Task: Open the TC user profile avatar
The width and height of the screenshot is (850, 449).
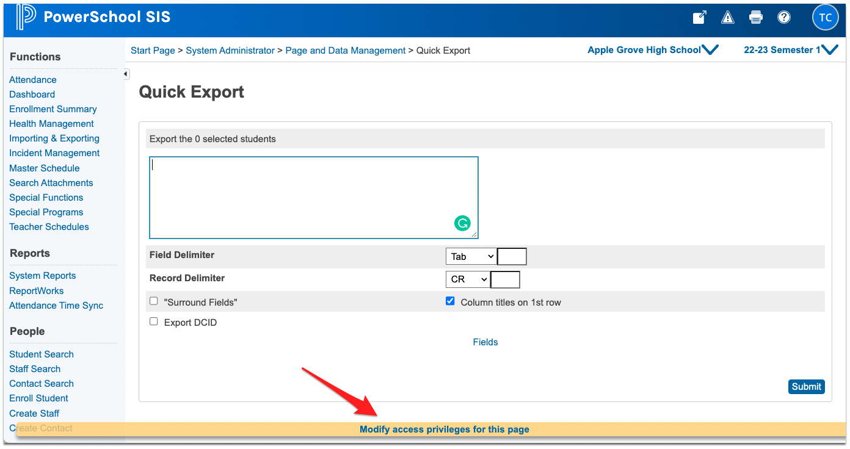Action: coord(825,18)
